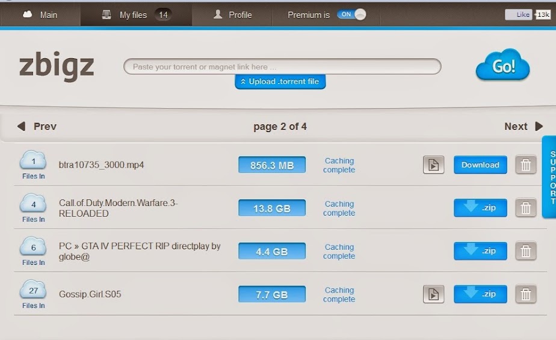Click the 13.8 GB size badge
Image resolution: width=556 pixels, height=340 pixels.
272,208
